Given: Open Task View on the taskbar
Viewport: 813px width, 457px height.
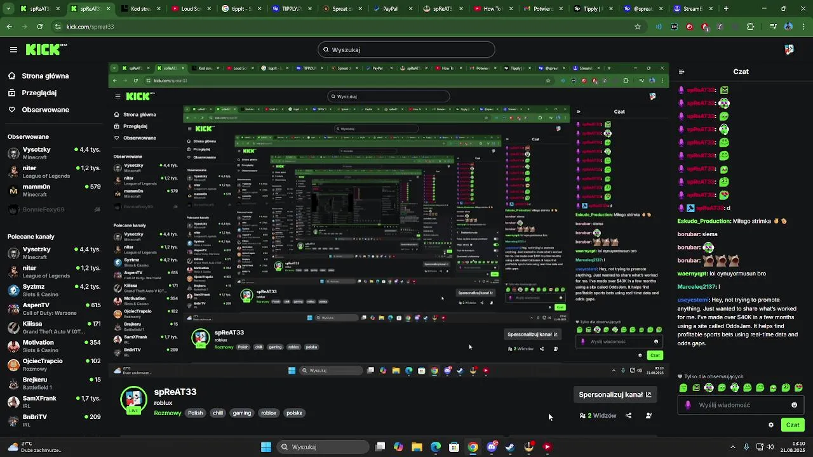Looking at the screenshot, I should click(380, 447).
